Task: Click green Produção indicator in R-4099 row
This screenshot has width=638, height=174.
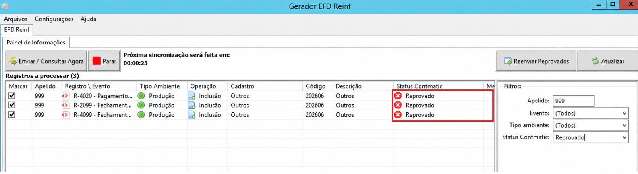Action: coord(141,115)
